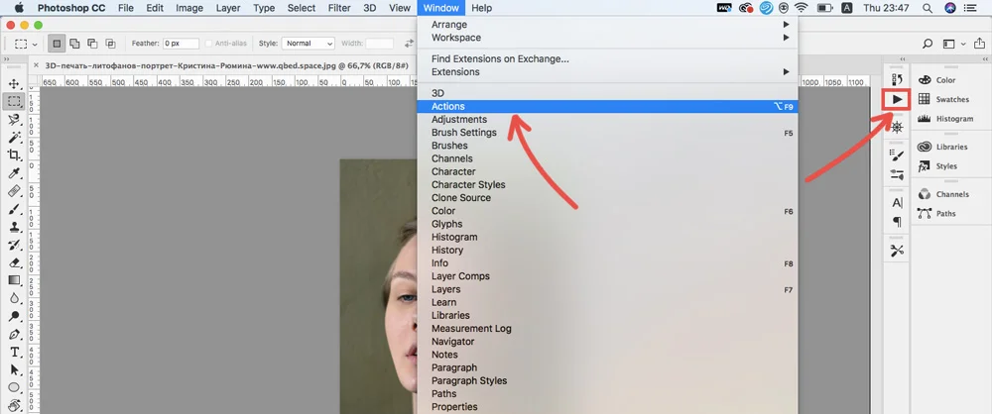Select the Eraser tool
This screenshot has width=992, height=414.
click(x=13, y=262)
